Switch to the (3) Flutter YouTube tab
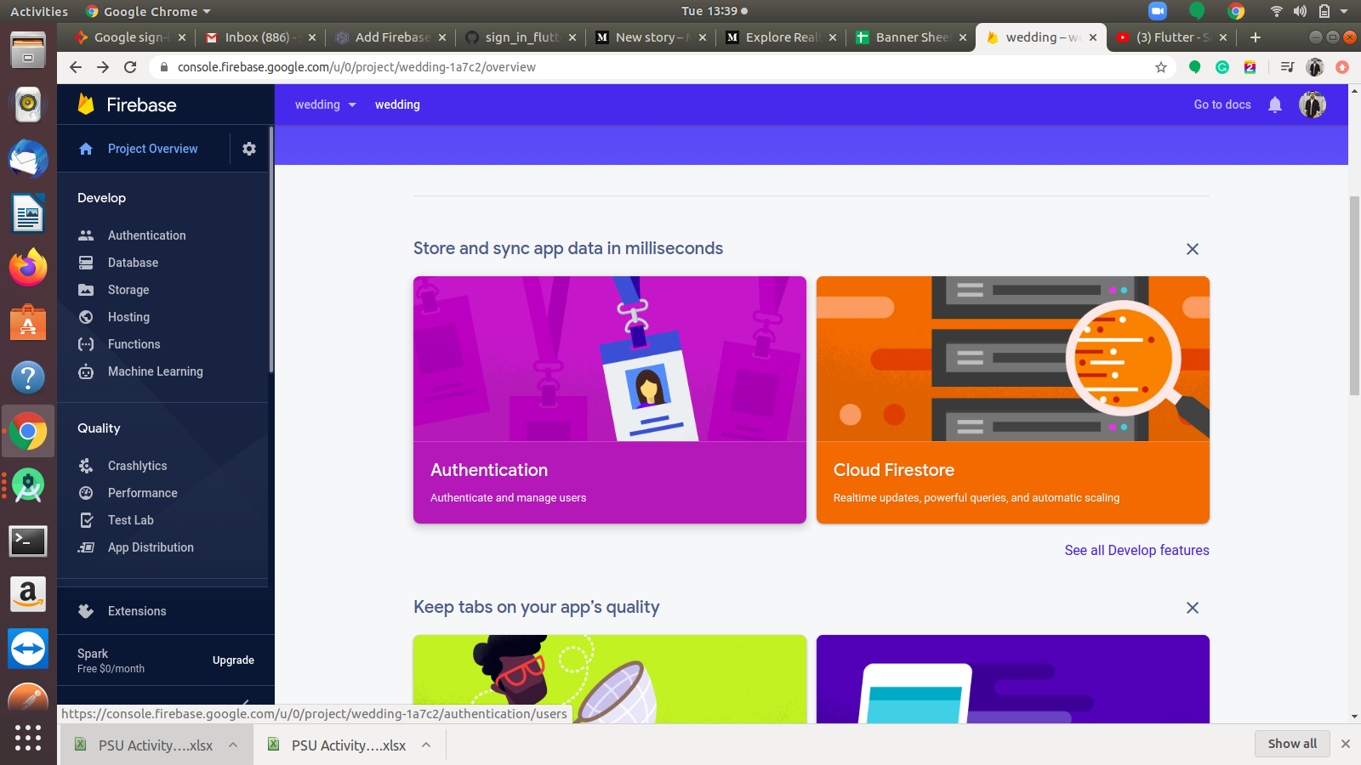Image resolution: width=1361 pixels, height=765 pixels. 1170,37
